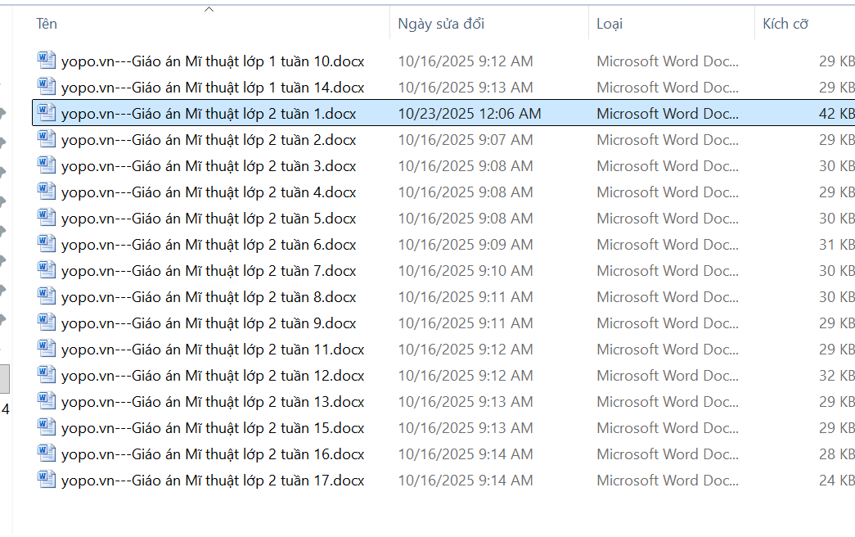Click the 10/23/2025 12:06 AM modified date
This screenshot has width=855, height=537.
(470, 114)
